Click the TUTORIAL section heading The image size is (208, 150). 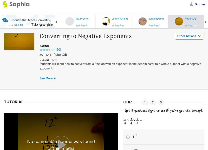coord(13,102)
